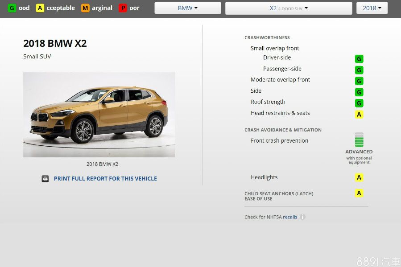Click Child Seat Anchors (LATCH) Ease of Use
Viewport: 401px width, 267px height.
[x=279, y=196]
